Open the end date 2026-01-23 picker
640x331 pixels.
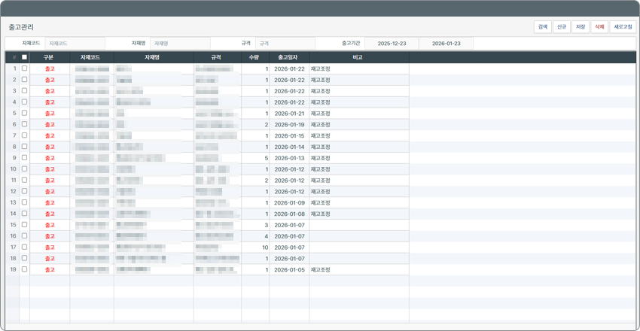[446, 44]
